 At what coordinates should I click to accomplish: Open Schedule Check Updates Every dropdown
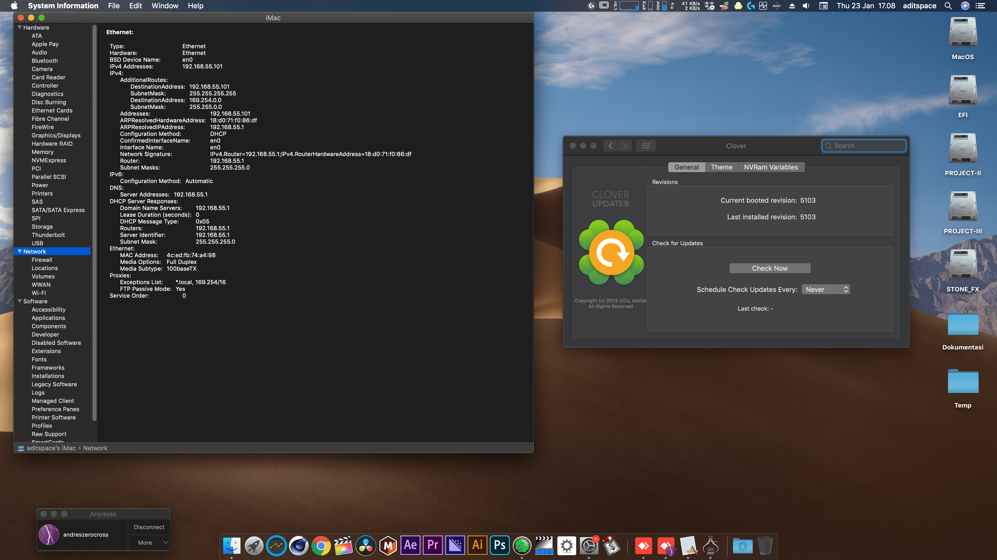point(826,290)
